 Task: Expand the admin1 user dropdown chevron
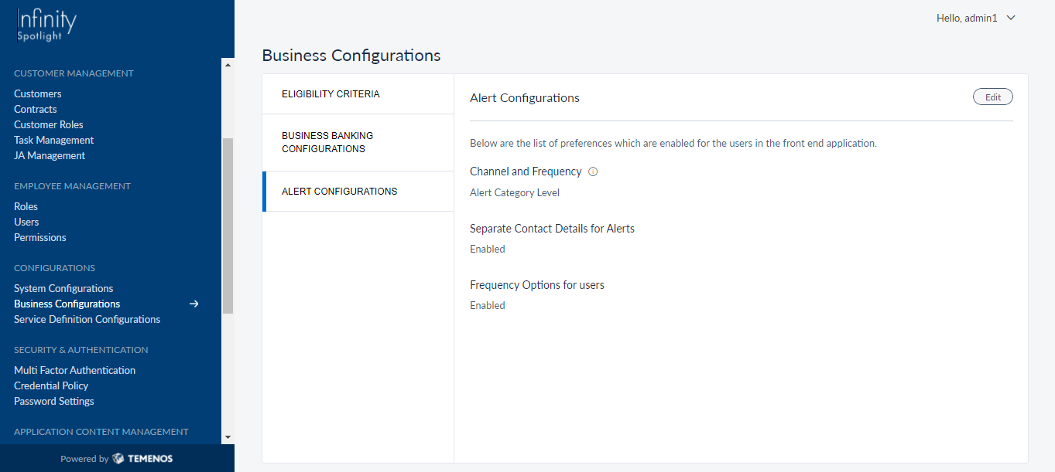point(1010,18)
